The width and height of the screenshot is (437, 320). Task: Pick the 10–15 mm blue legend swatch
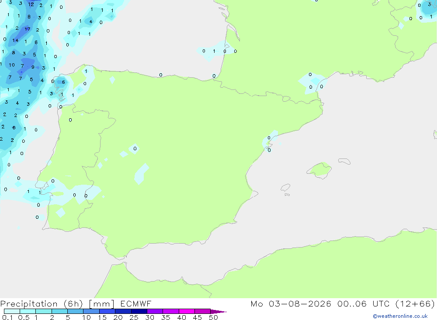pos(91,311)
